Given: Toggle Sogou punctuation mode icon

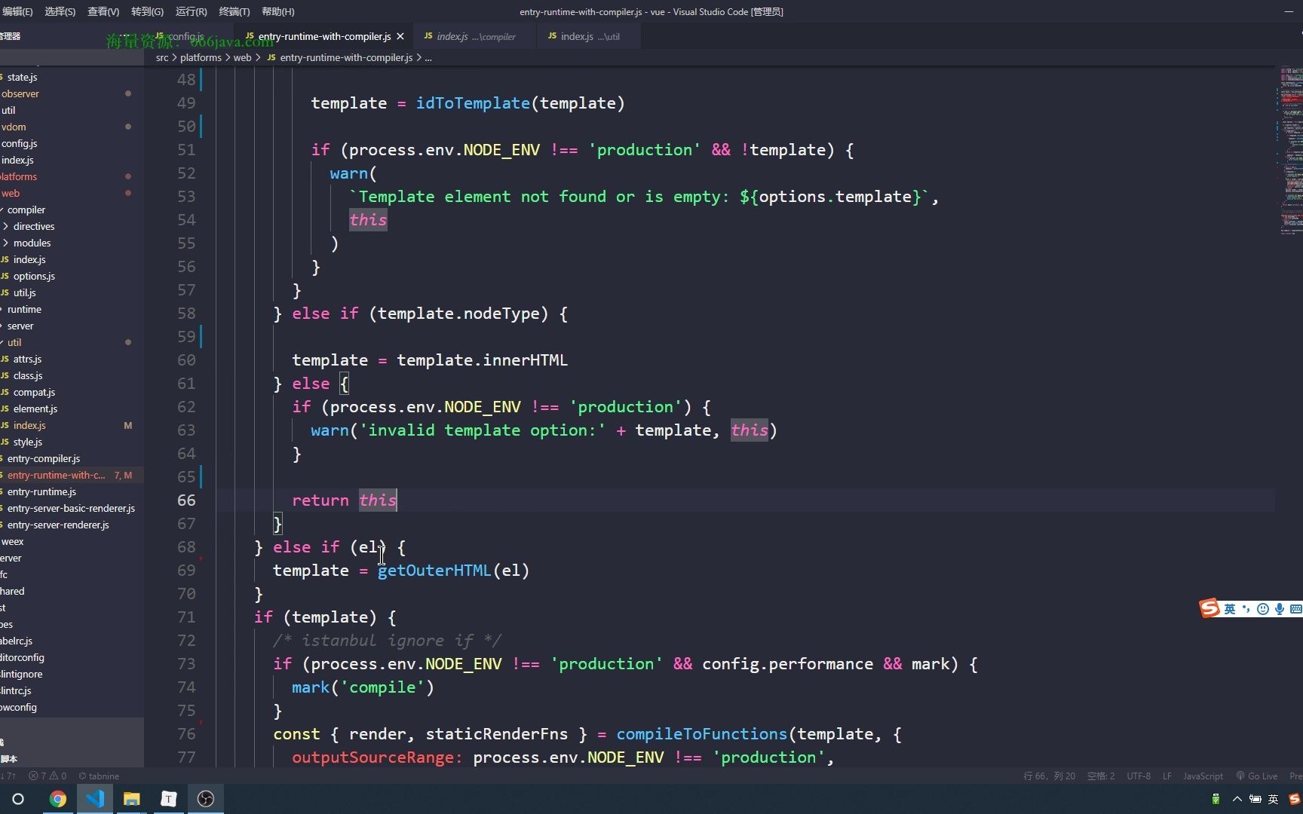Looking at the screenshot, I should [x=1246, y=609].
